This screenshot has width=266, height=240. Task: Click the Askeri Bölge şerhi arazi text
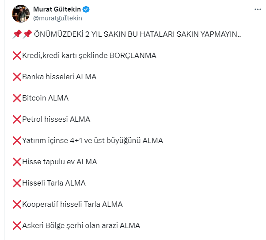81,226
